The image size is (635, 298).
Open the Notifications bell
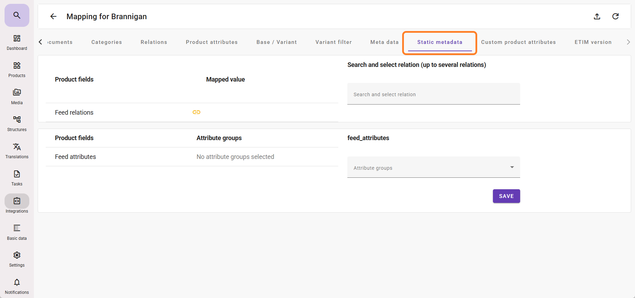tap(17, 286)
